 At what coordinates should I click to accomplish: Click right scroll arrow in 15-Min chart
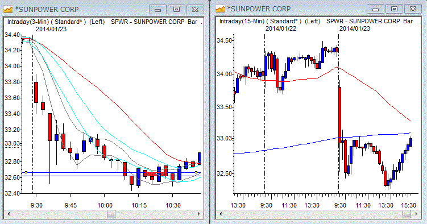(417, 214)
